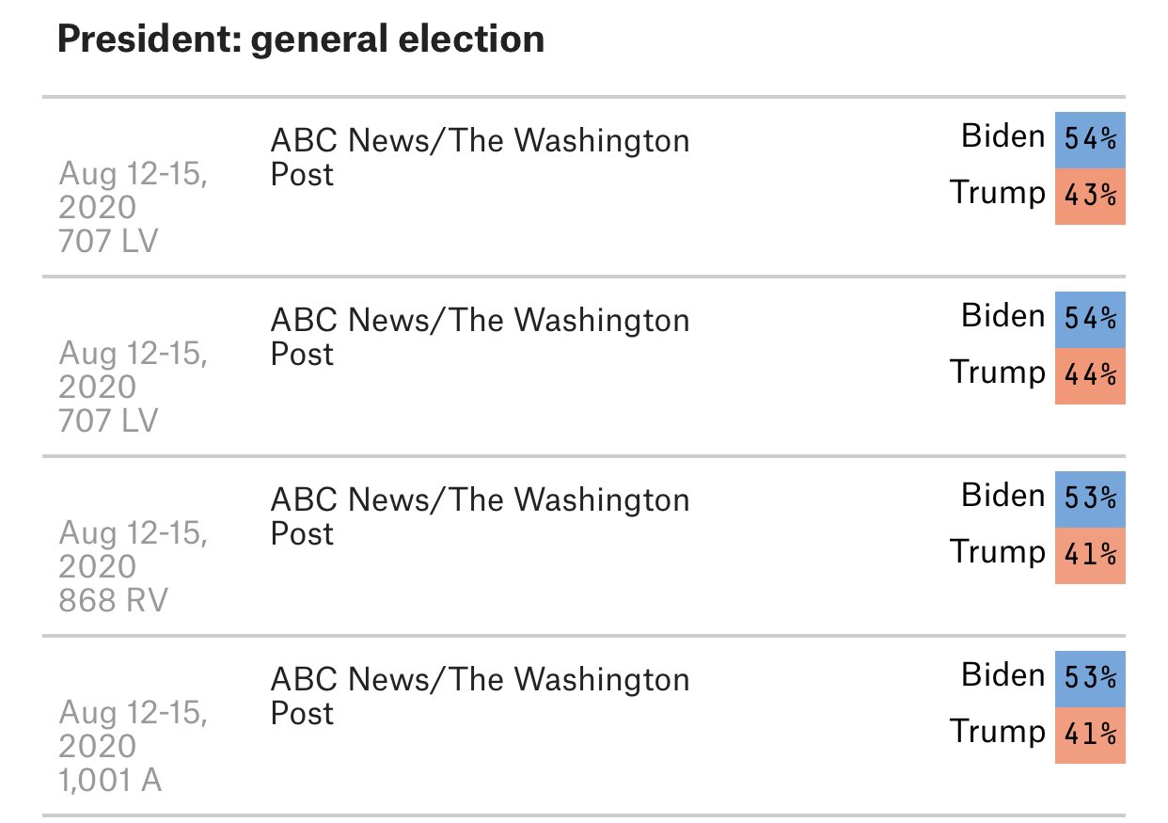Select the Trump label in 1,001 A row
The image size is (1168, 823).
997,732
